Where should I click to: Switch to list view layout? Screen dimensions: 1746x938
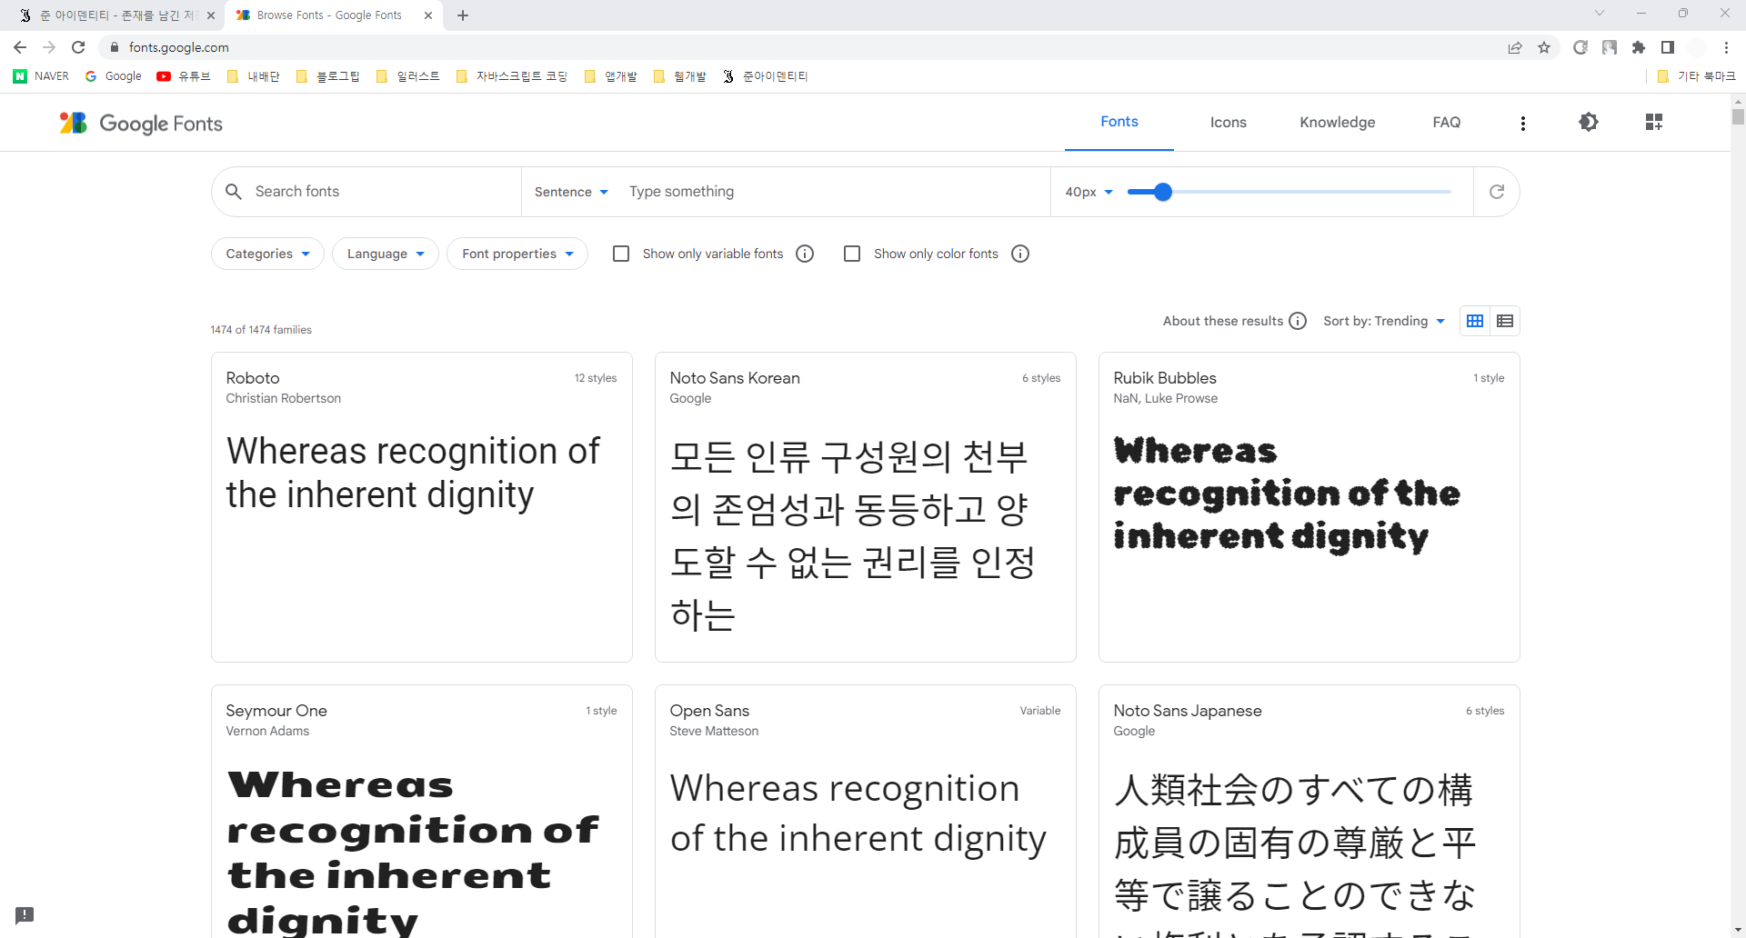(1505, 321)
